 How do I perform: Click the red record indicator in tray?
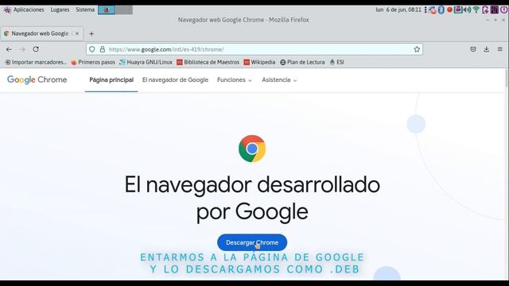[x=449, y=10]
